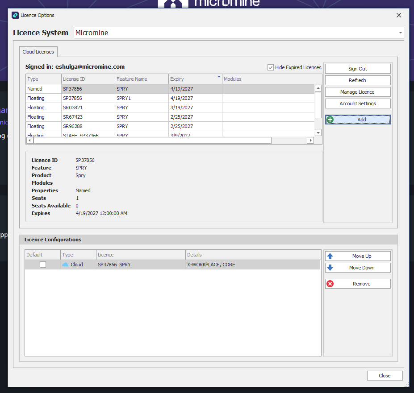Screen dimensions: 414x393
Task: Click the Licence column header in configurations
Action: point(141,255)
